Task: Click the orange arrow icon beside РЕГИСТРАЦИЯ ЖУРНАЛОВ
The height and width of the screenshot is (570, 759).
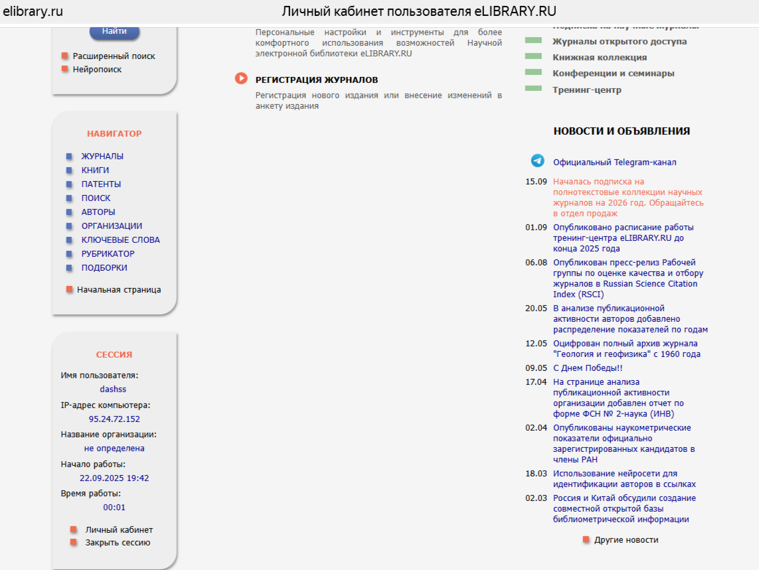Action: pyautogui.click(x=241, y=79)
